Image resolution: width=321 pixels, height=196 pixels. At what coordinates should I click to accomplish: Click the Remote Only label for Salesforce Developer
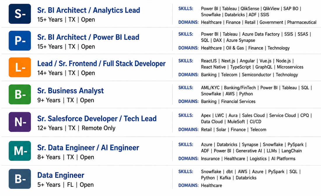[x=98, y=128]
